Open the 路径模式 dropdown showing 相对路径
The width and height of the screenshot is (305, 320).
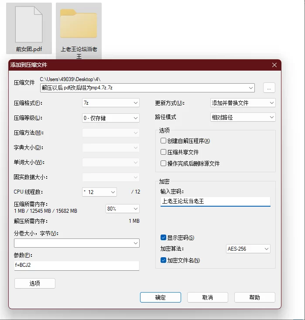point(243,117)
